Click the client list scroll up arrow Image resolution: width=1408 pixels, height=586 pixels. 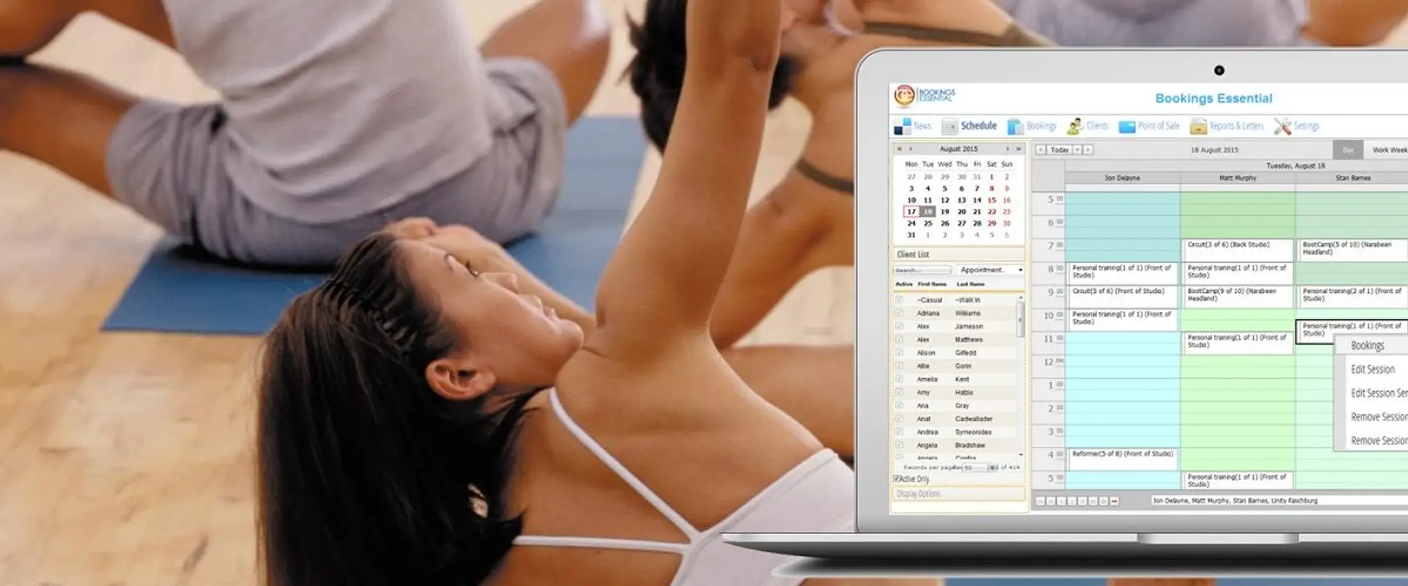coord(1020,297)
